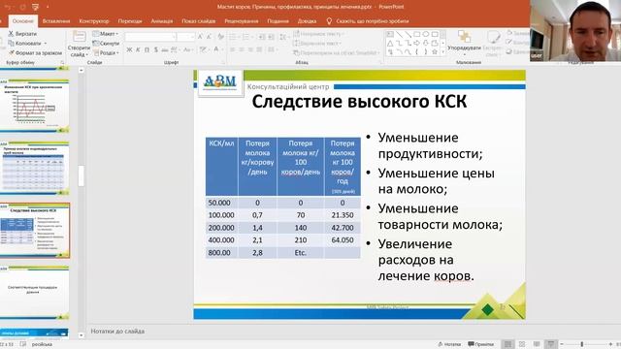Screen dimensions: 621x349
Task: Toggle Нотатки notes pane in status bar
Action: [449, 344]
